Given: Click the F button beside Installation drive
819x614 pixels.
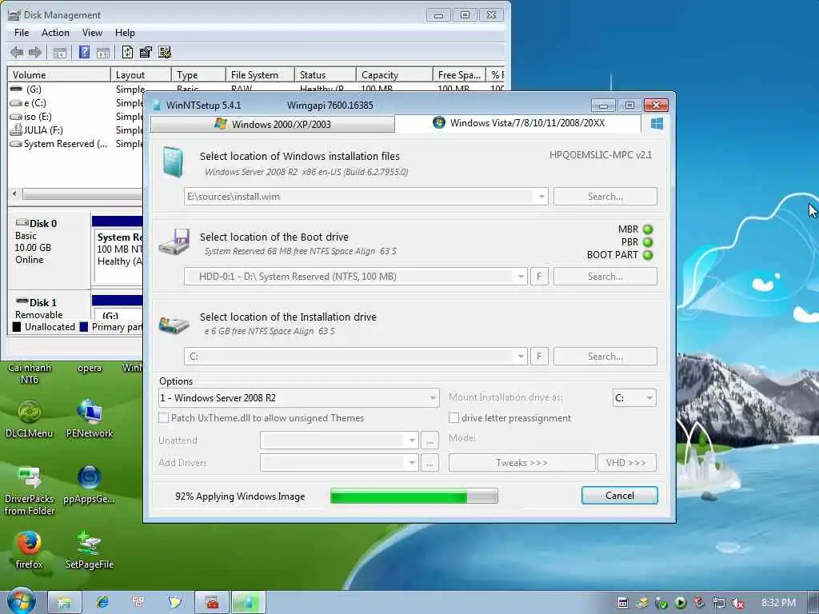Looking at the screenshot, I should [539, 357].
